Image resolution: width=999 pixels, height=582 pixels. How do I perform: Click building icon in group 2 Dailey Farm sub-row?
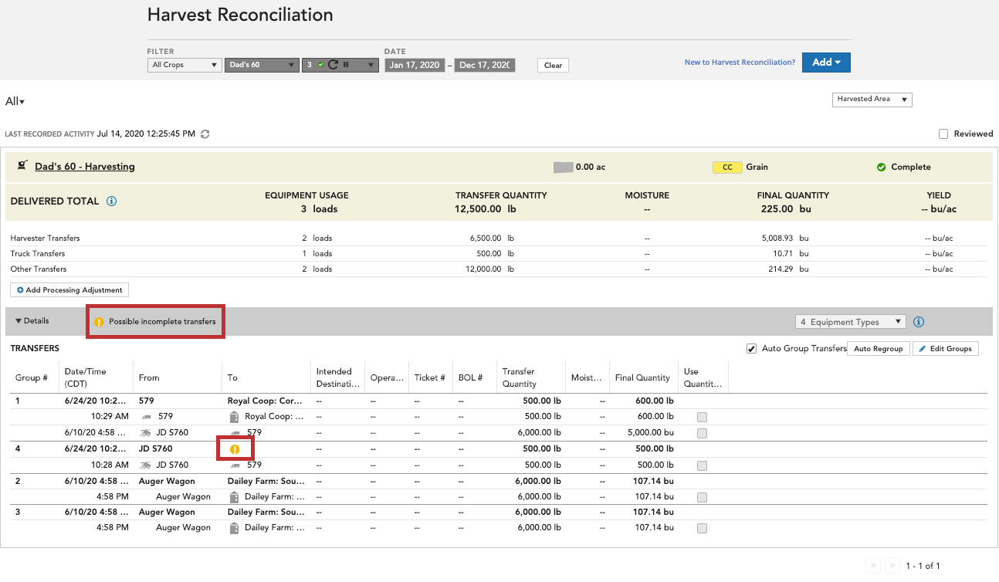(x=235, y=497)
